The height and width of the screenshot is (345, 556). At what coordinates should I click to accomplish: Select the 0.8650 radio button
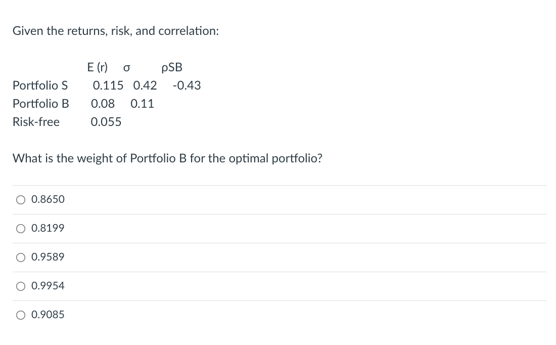pyautogui.click(x=21, y=200)
